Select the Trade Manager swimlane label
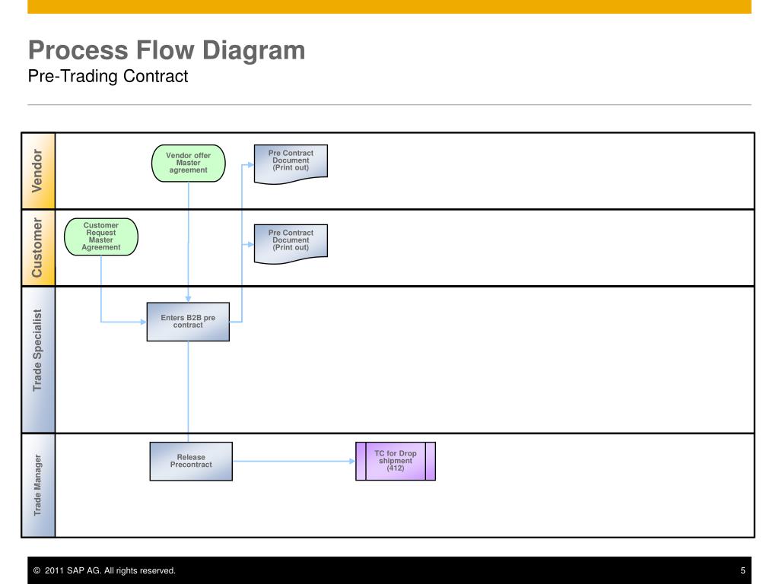Screen dimensions: 779x584 pyautogui.click(x=38, y=485)
